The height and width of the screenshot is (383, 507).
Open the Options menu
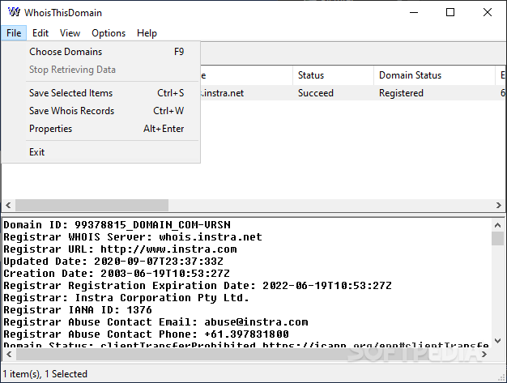coord(109,33)
